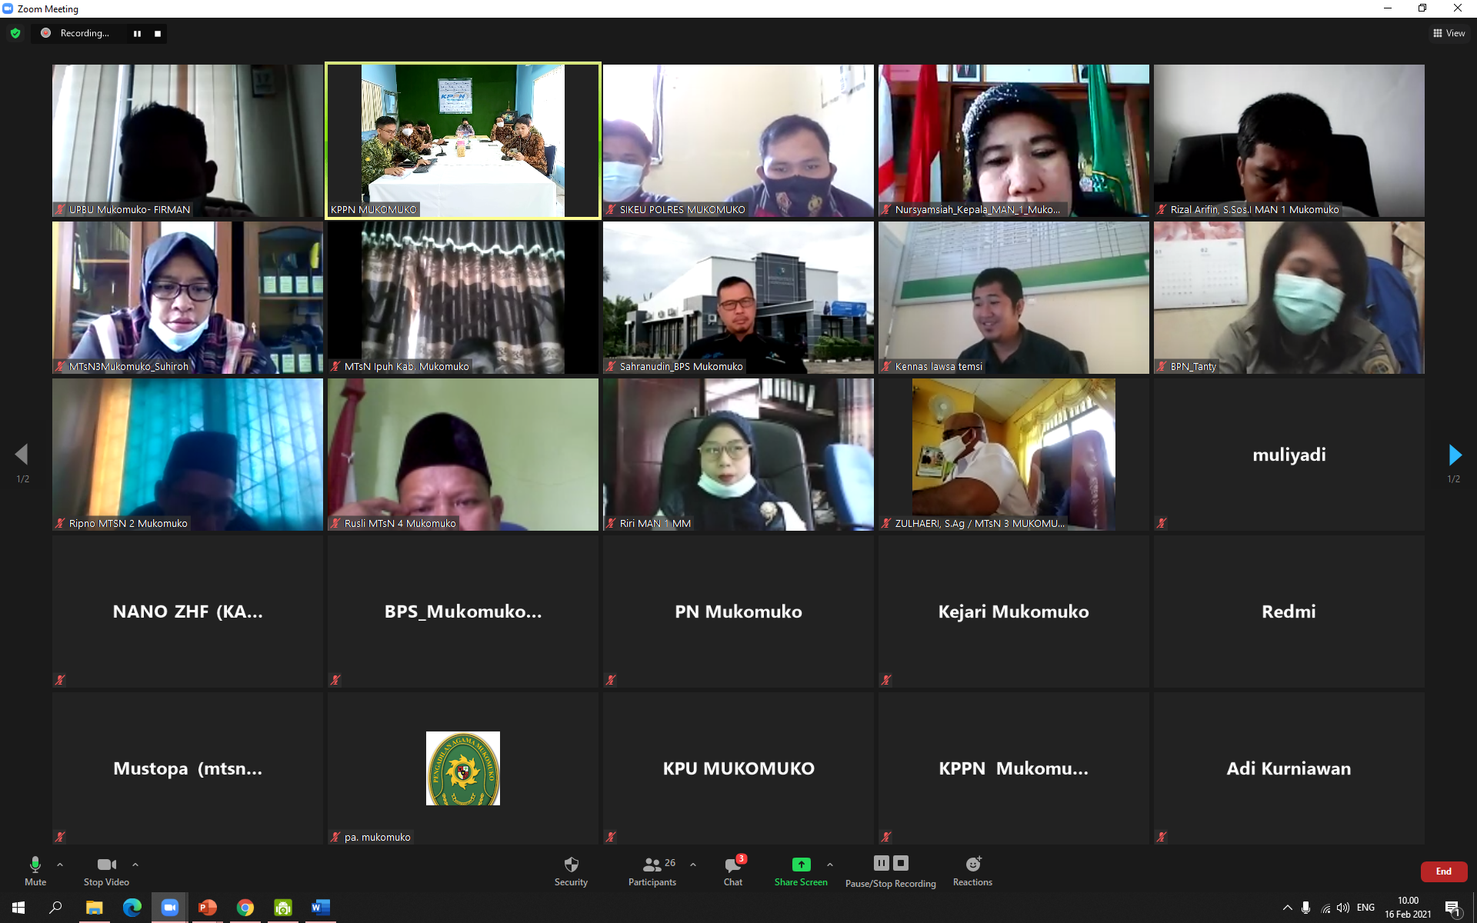This screenshot has width=1477, height=923.
Task: Click the PN Mukomuko name text
Action: click(738, 611)
